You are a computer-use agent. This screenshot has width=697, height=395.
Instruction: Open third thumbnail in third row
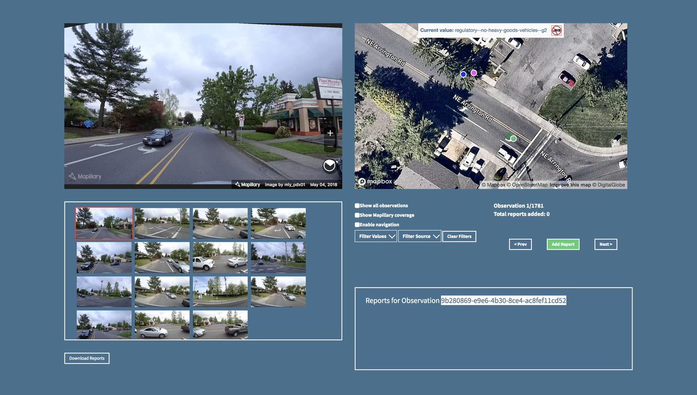pos(220,292)
